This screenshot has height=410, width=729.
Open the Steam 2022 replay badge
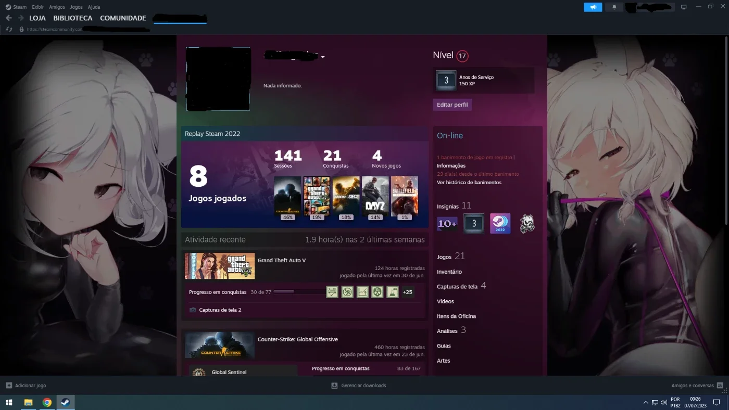point(500,224)
